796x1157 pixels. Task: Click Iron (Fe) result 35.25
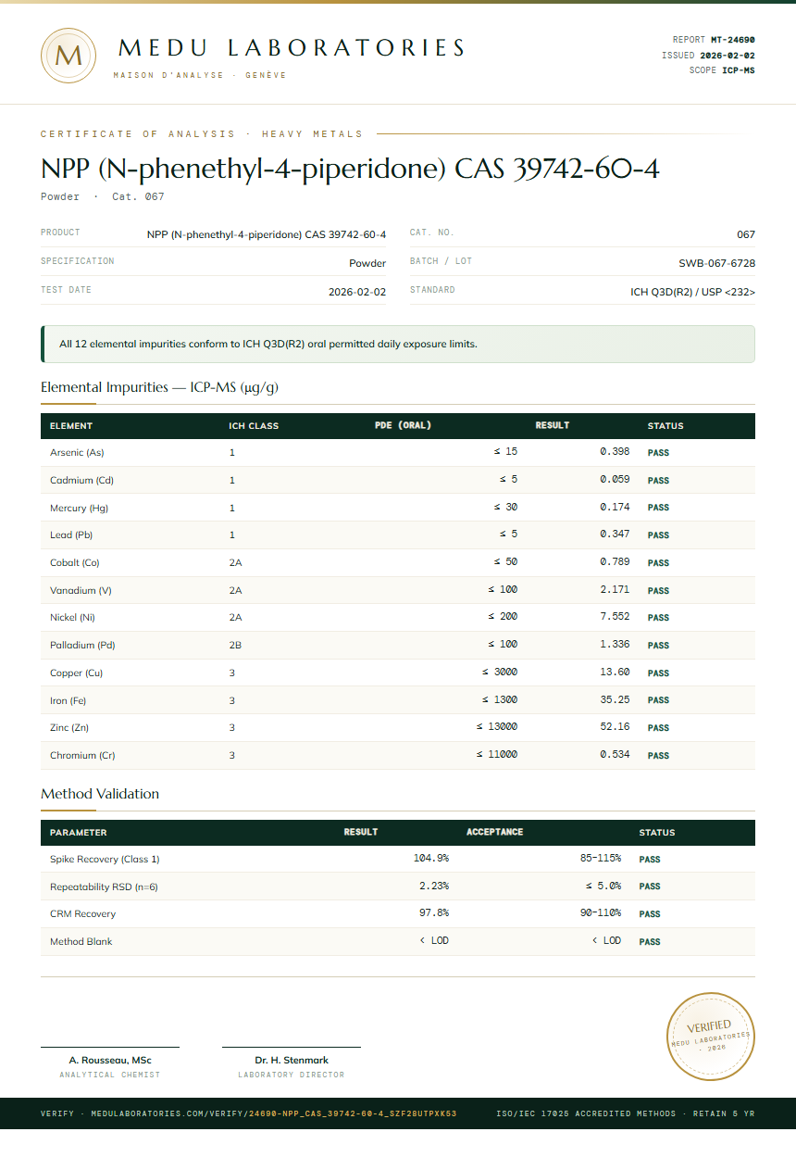[615, 700]
